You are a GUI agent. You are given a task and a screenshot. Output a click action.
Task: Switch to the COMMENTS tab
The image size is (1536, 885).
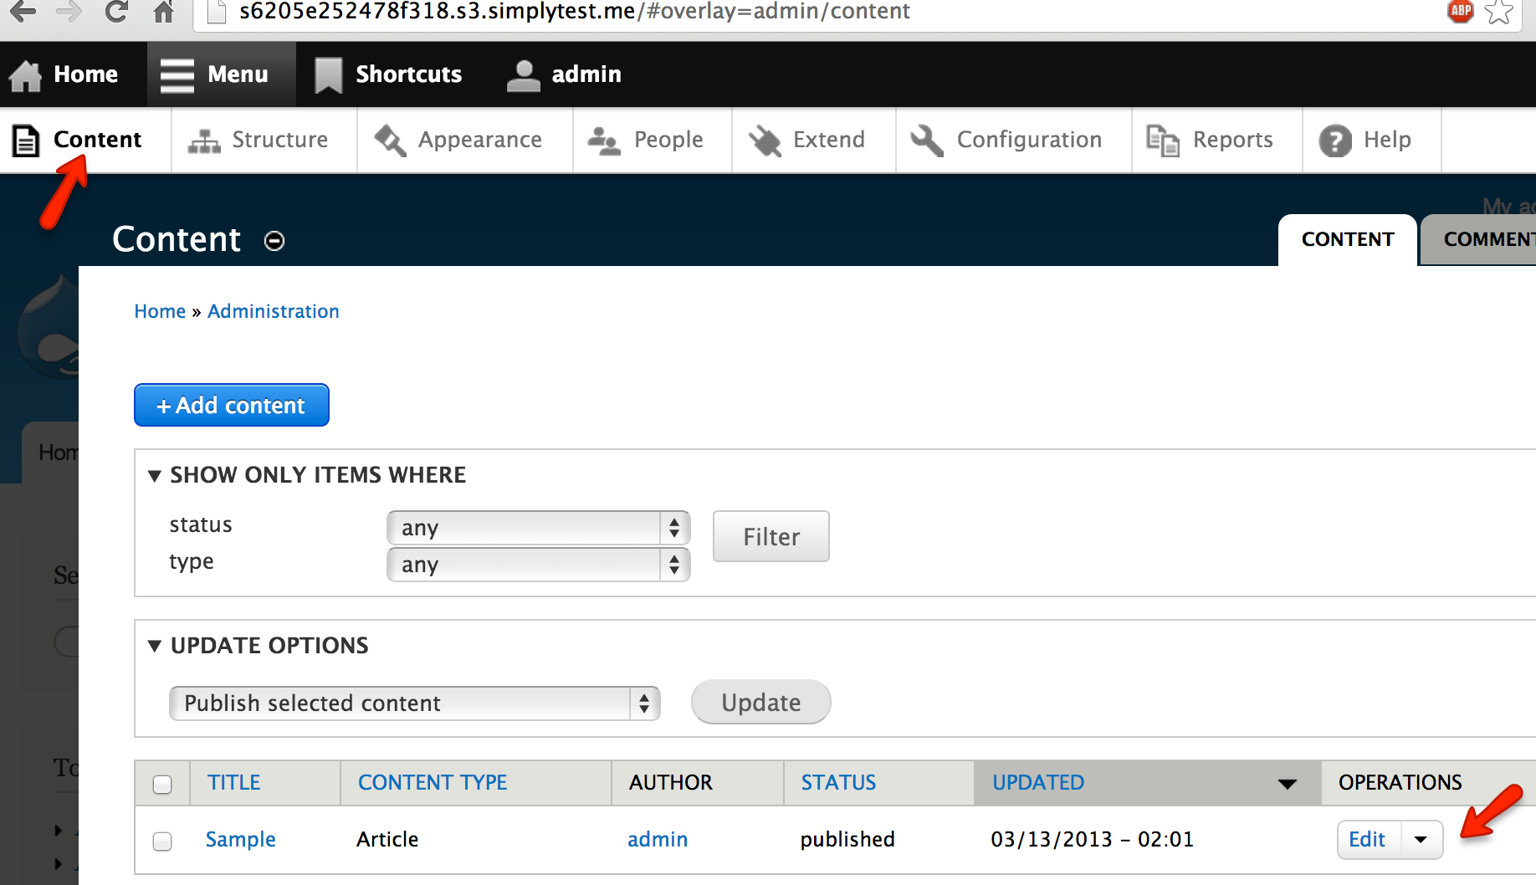click(x=1497, y=239)
